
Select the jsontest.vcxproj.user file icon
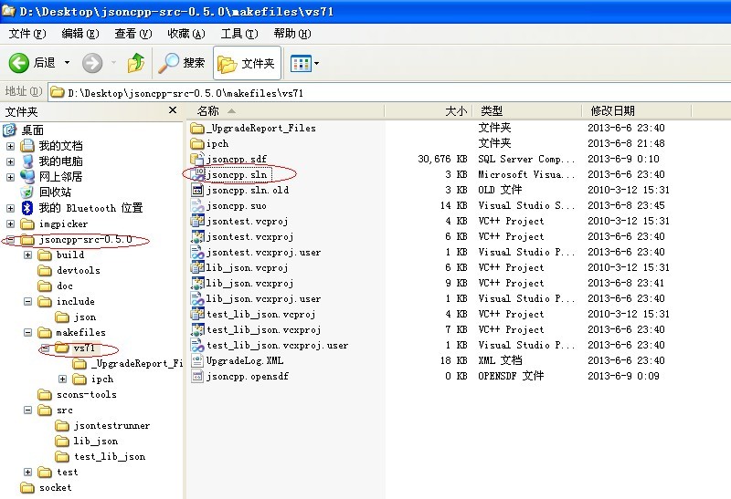pos(197,252)
